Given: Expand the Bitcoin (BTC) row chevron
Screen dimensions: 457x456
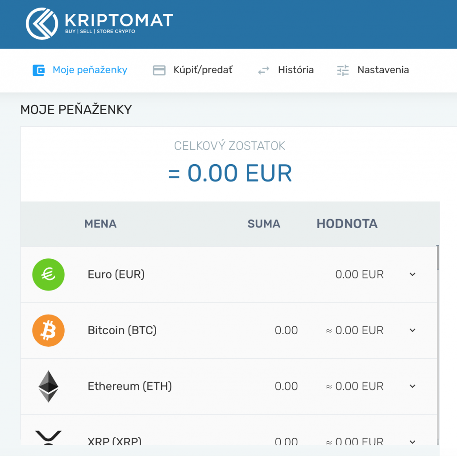Looking at the screenshot, I should [412, 331].
